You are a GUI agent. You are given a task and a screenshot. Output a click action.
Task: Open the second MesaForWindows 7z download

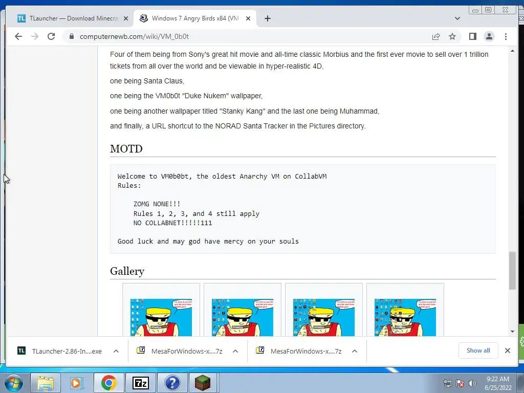[x=299, y=351]
